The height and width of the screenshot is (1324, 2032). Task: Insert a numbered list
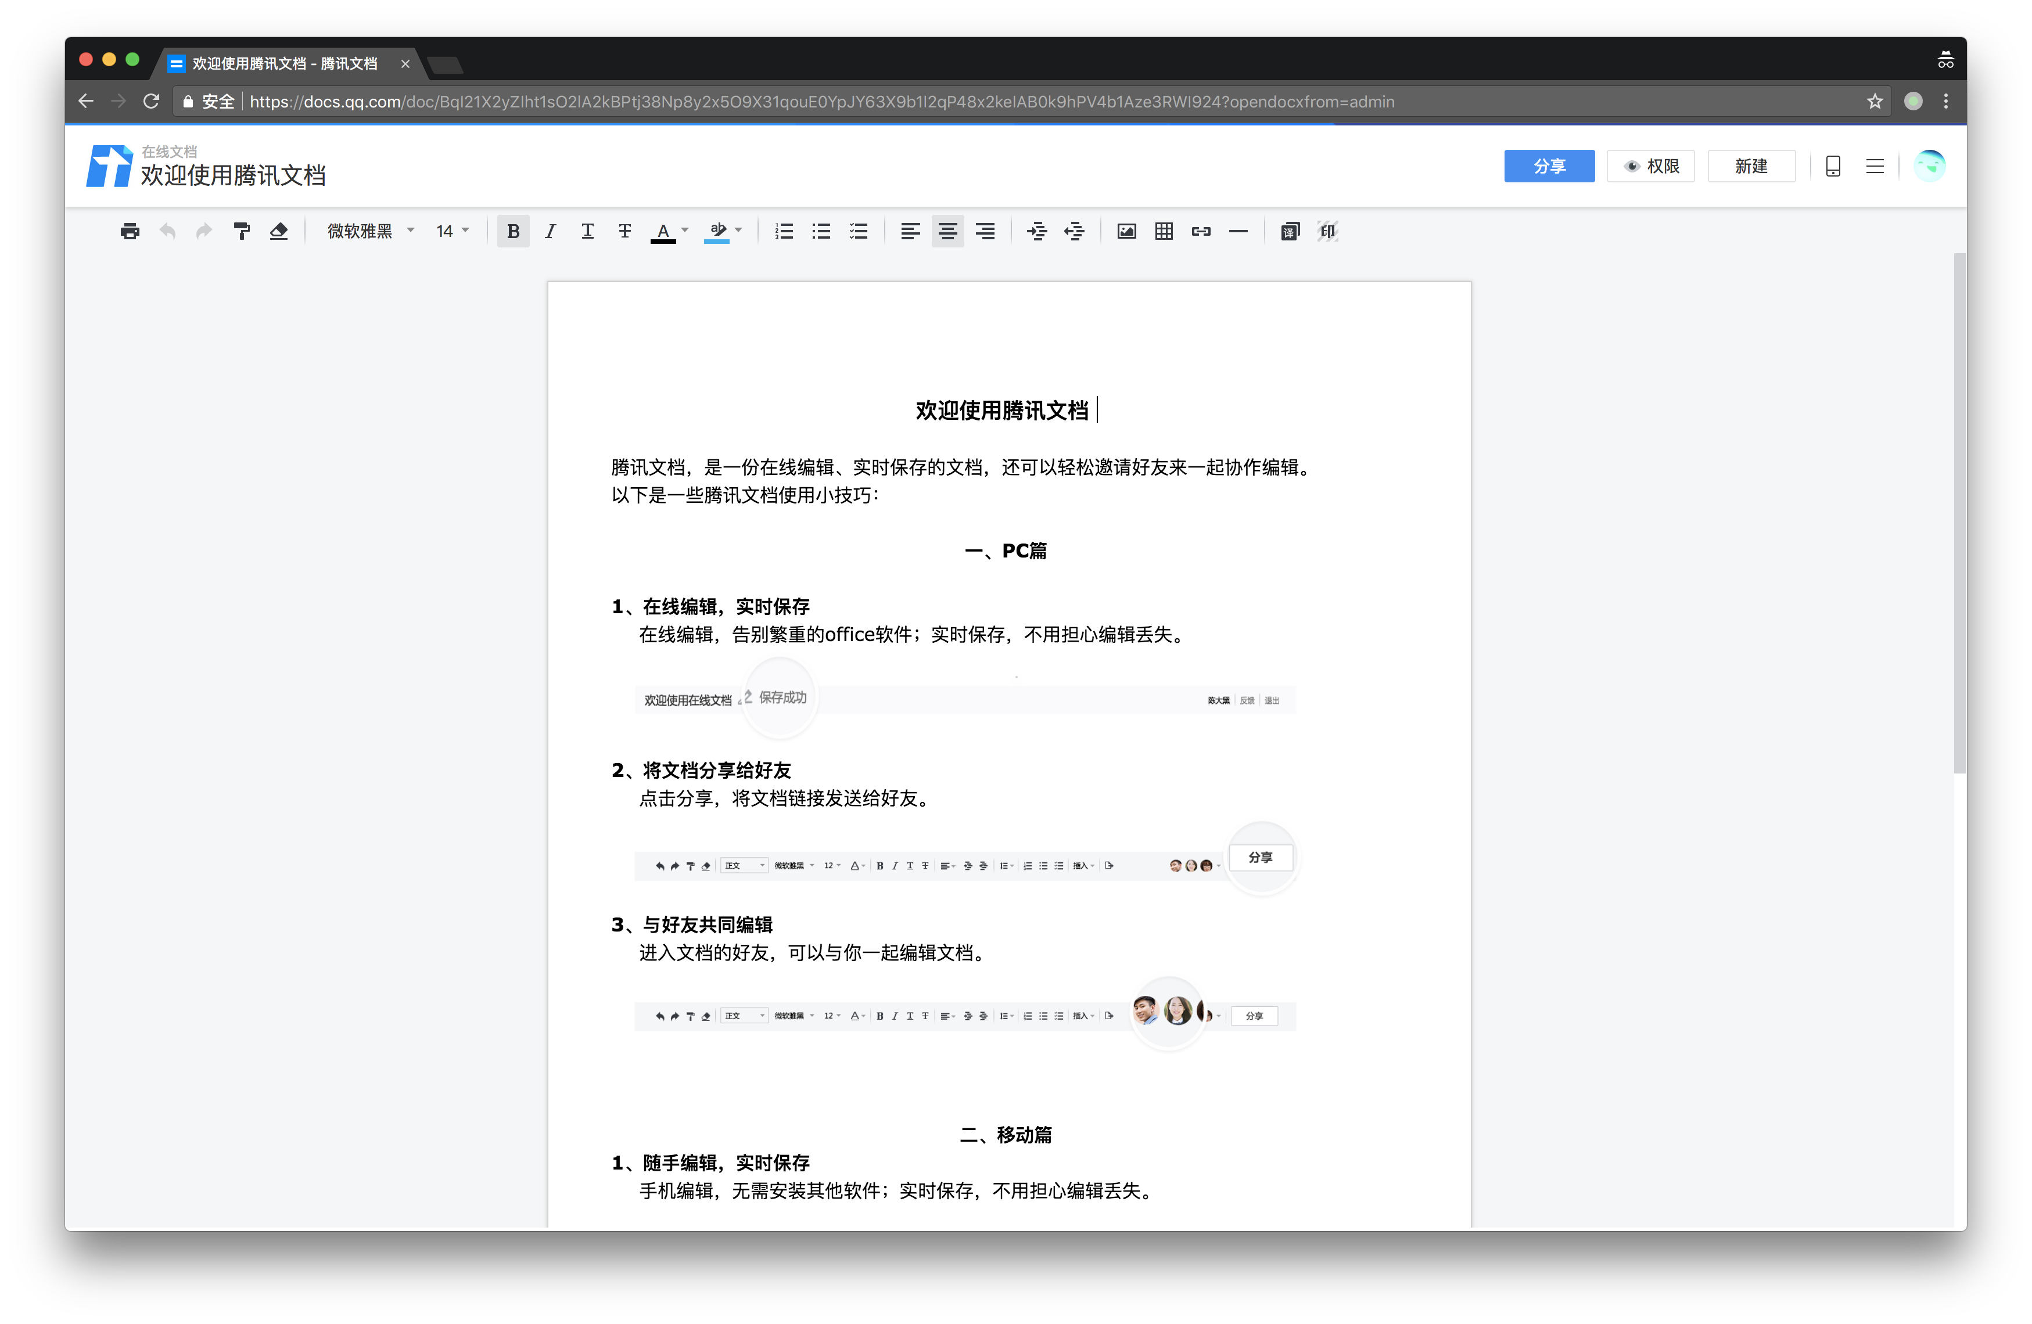coord(784,231)
